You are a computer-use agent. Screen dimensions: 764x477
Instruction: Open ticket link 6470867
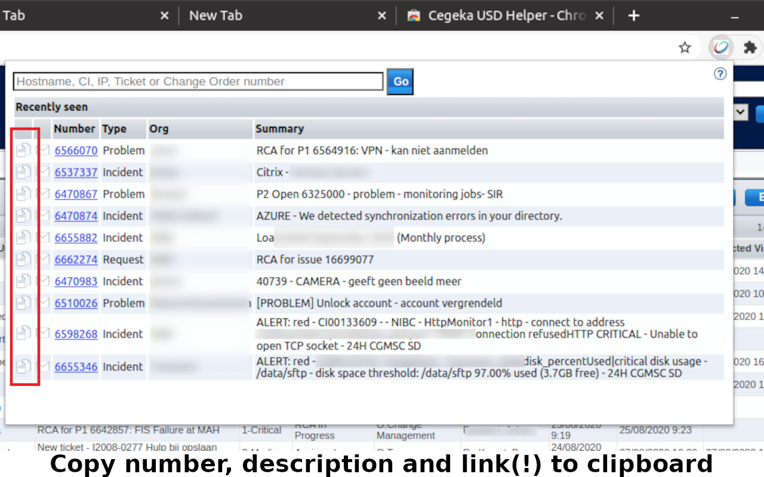tap(76, 194)
